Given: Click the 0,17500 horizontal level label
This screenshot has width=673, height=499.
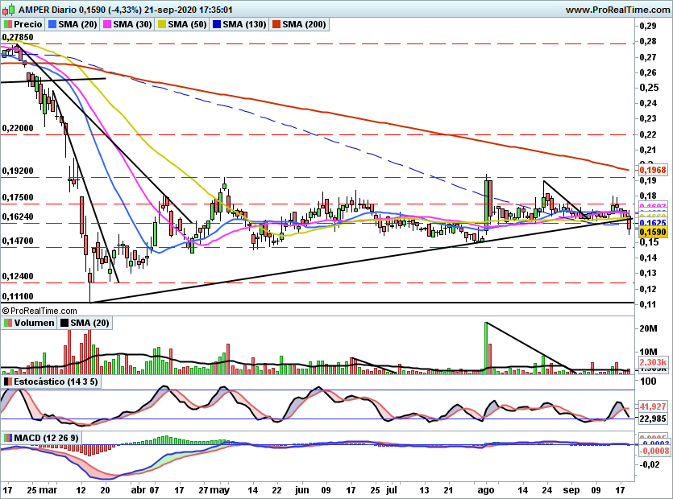Looking at the screenshot, I should tap(18, 198).
